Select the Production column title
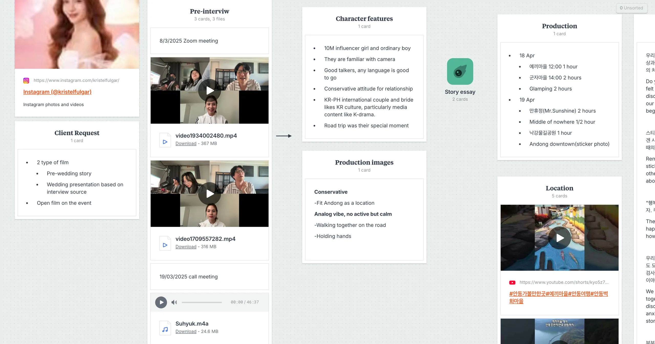655x344 pixels. pyautogui.click(x=559, y=26)
